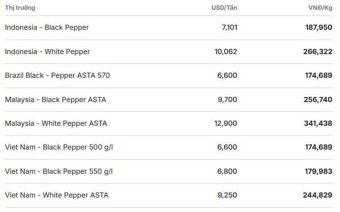Select Malaysia - White Pepper ASTA row
Screen dimensions: 340x212
click(x=169, y=123)
